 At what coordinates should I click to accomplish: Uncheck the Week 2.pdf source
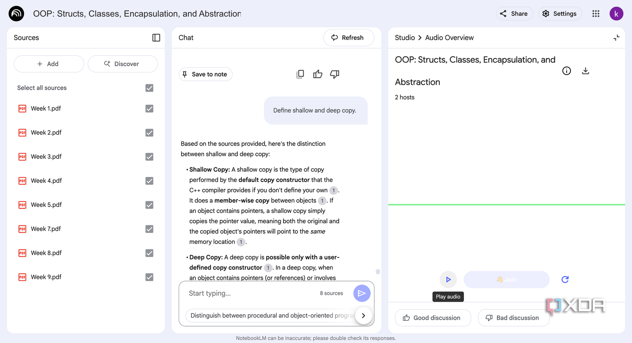coord(149,133)
